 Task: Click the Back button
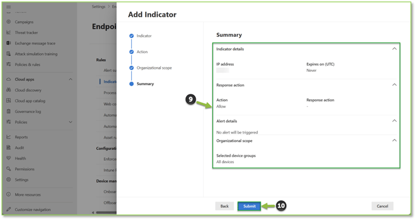224,206
